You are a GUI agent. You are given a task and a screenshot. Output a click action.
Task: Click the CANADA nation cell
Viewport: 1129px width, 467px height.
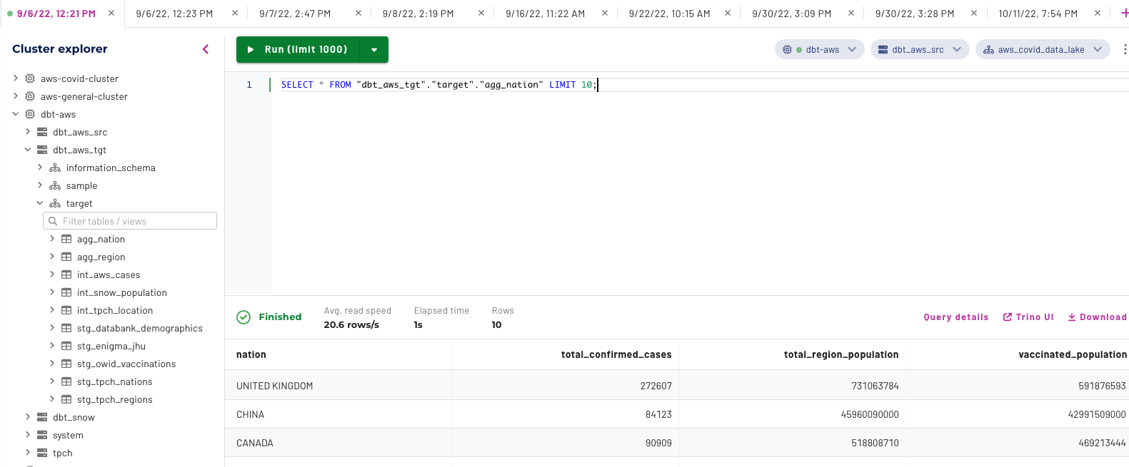pyautogui.click(x=255, y=443)
